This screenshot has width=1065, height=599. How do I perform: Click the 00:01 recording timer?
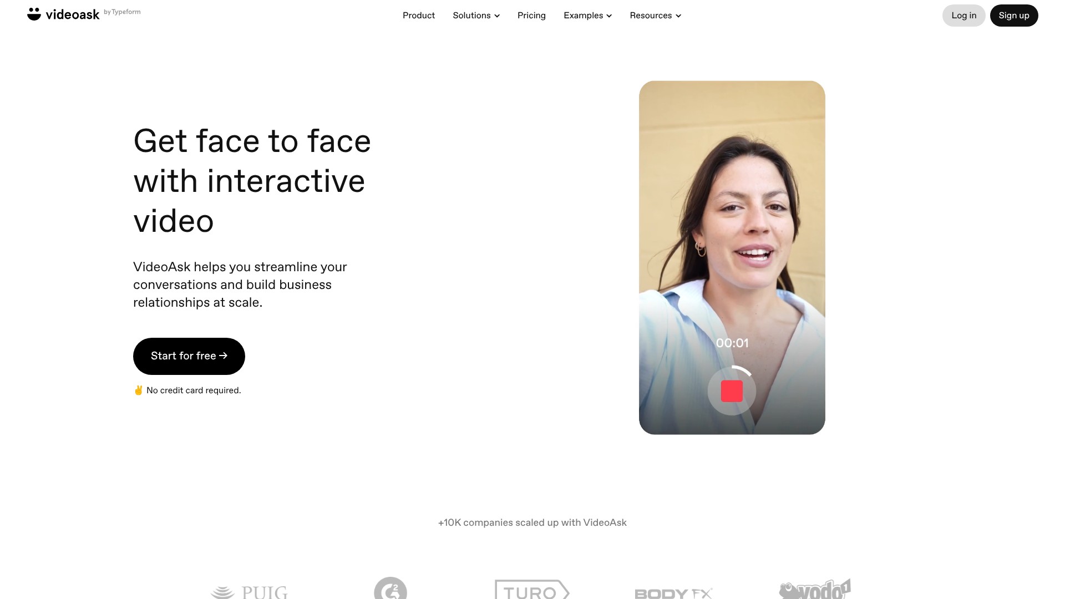coord(732,343)
